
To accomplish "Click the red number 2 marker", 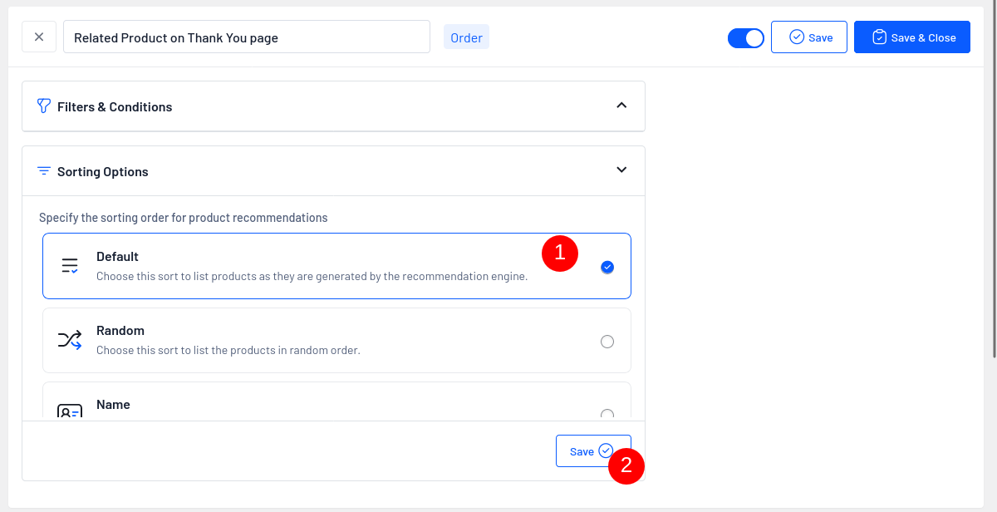I will click(626, 465).
